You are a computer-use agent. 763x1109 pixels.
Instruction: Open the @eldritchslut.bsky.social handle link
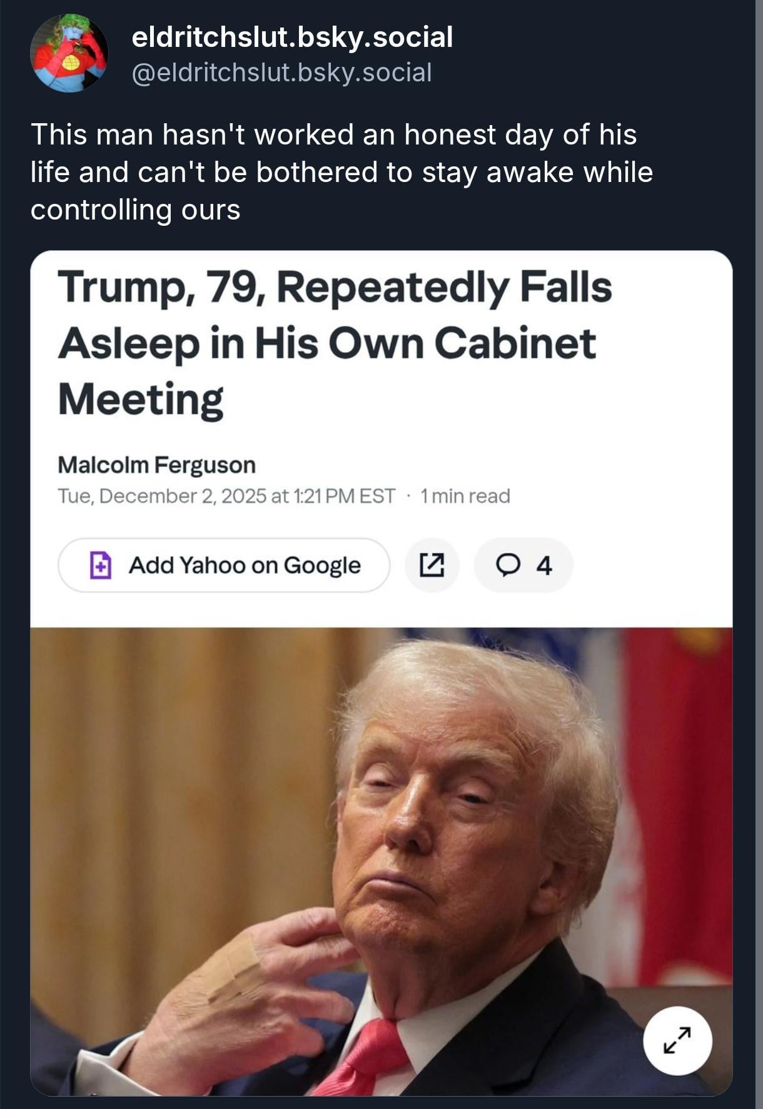pos(281,73)
